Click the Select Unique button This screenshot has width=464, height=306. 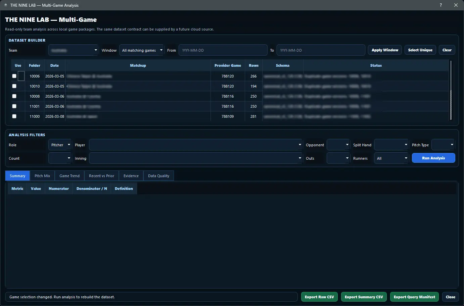[x=420, y=50]
